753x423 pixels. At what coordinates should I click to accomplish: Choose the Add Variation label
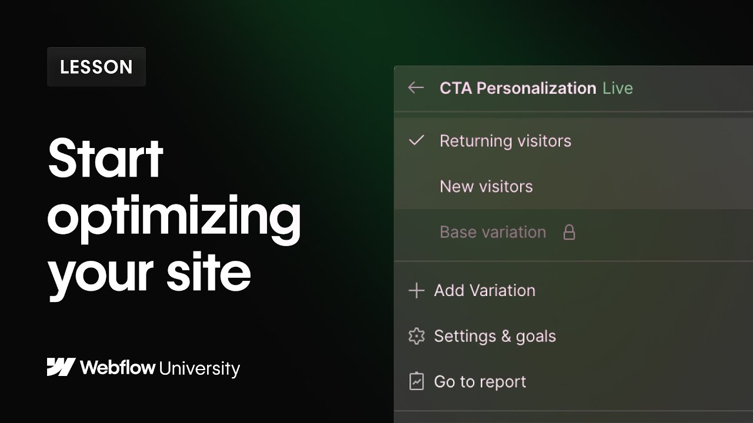point(484,290)
